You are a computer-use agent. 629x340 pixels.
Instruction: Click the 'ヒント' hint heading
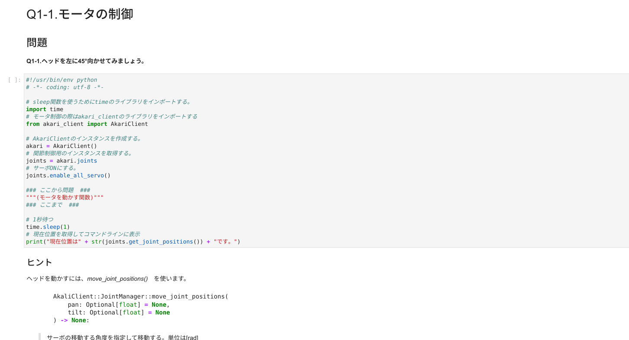[x=39, y=262]
